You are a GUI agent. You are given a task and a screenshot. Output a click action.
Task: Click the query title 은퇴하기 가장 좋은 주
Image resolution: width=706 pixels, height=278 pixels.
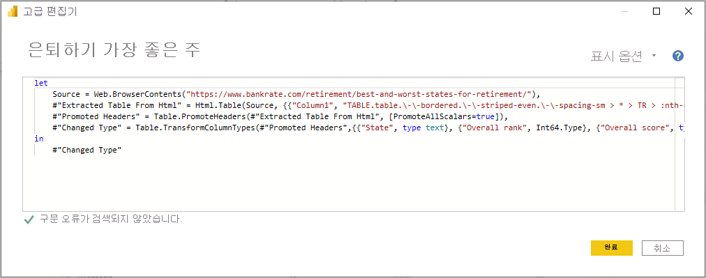point(114,51)
